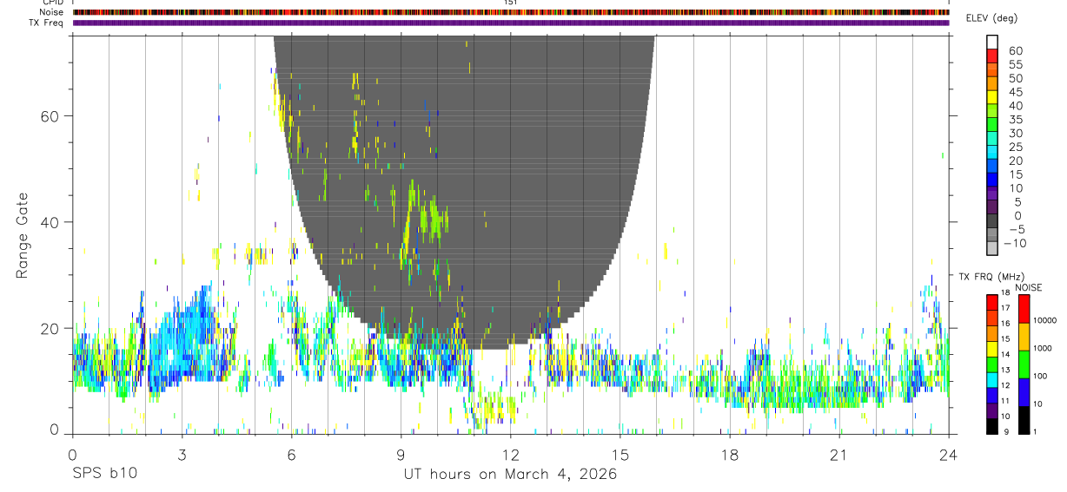Image resolution: width=1067 pixels, height=492 pixels.
Task: Click the '14' label on the TX FRQ legend
Action: coord(1004,355)
